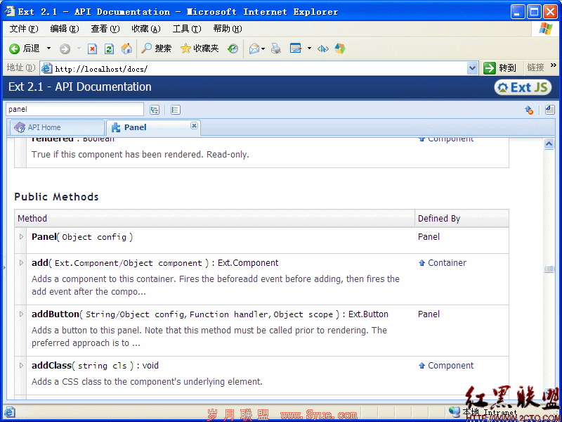Click the History toolbar icon
Viewport: 562px width, 422px height.
click(x=233, y=49)
